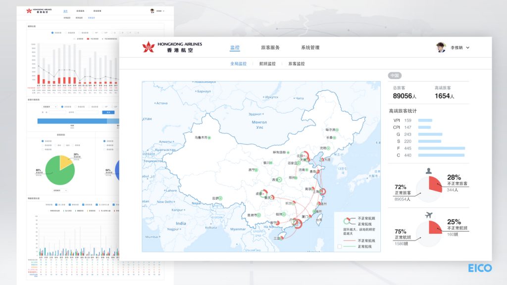Image resolution: width=507 pixels, height=285 pixels.
Task: Click the 三亚 map marker
Action: [281, 238]
